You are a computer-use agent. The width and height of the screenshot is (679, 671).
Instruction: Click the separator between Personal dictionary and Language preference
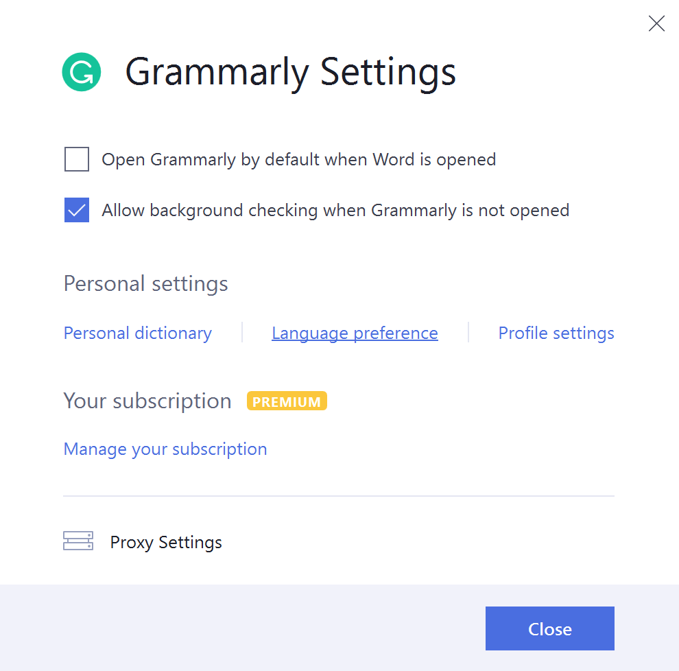[x=242, y=333]
